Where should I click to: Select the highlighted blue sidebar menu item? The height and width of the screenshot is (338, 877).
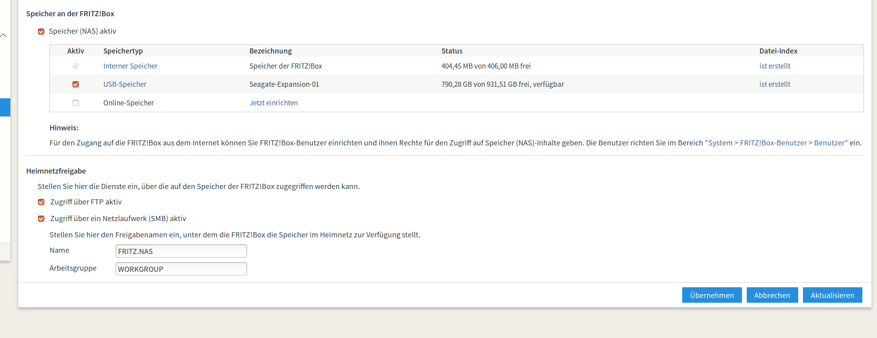point(5,107)
